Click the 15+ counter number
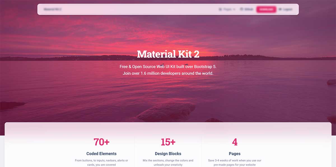Viewport: 336px width, 167px height. [168, 142]
